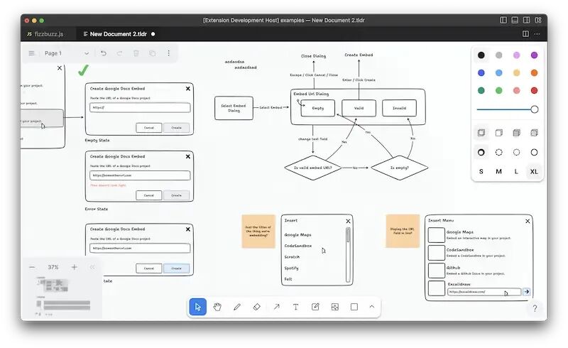Select the Eraser tool

(x=256, y=307)
